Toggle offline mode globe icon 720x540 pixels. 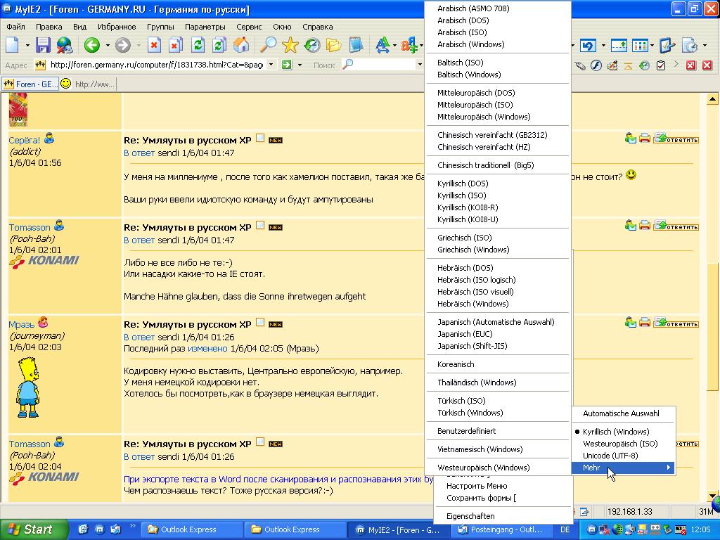pyautogui.click(x=64, y=45)
